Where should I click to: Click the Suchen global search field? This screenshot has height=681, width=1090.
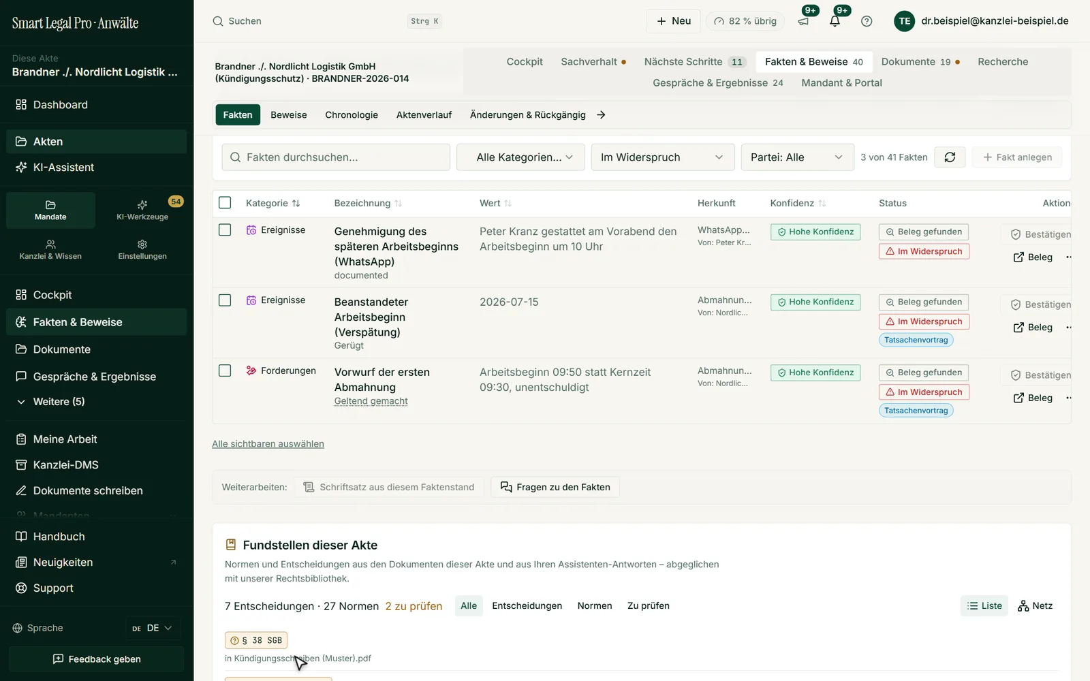tap(327, 21)
